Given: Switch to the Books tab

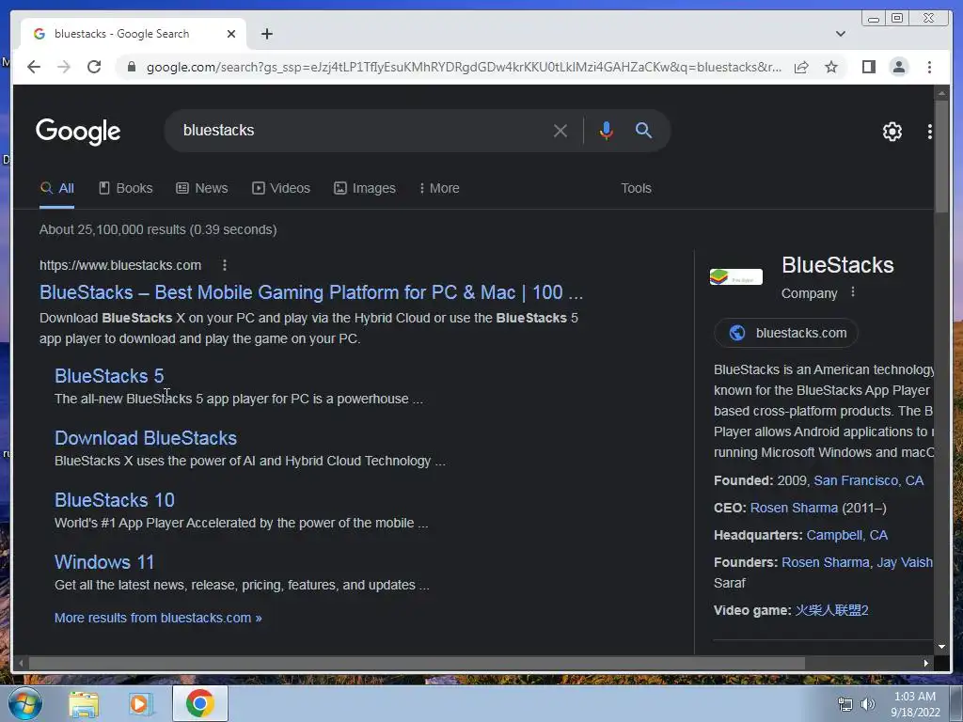Looking at the screenshot, I should tap(126, 188).
